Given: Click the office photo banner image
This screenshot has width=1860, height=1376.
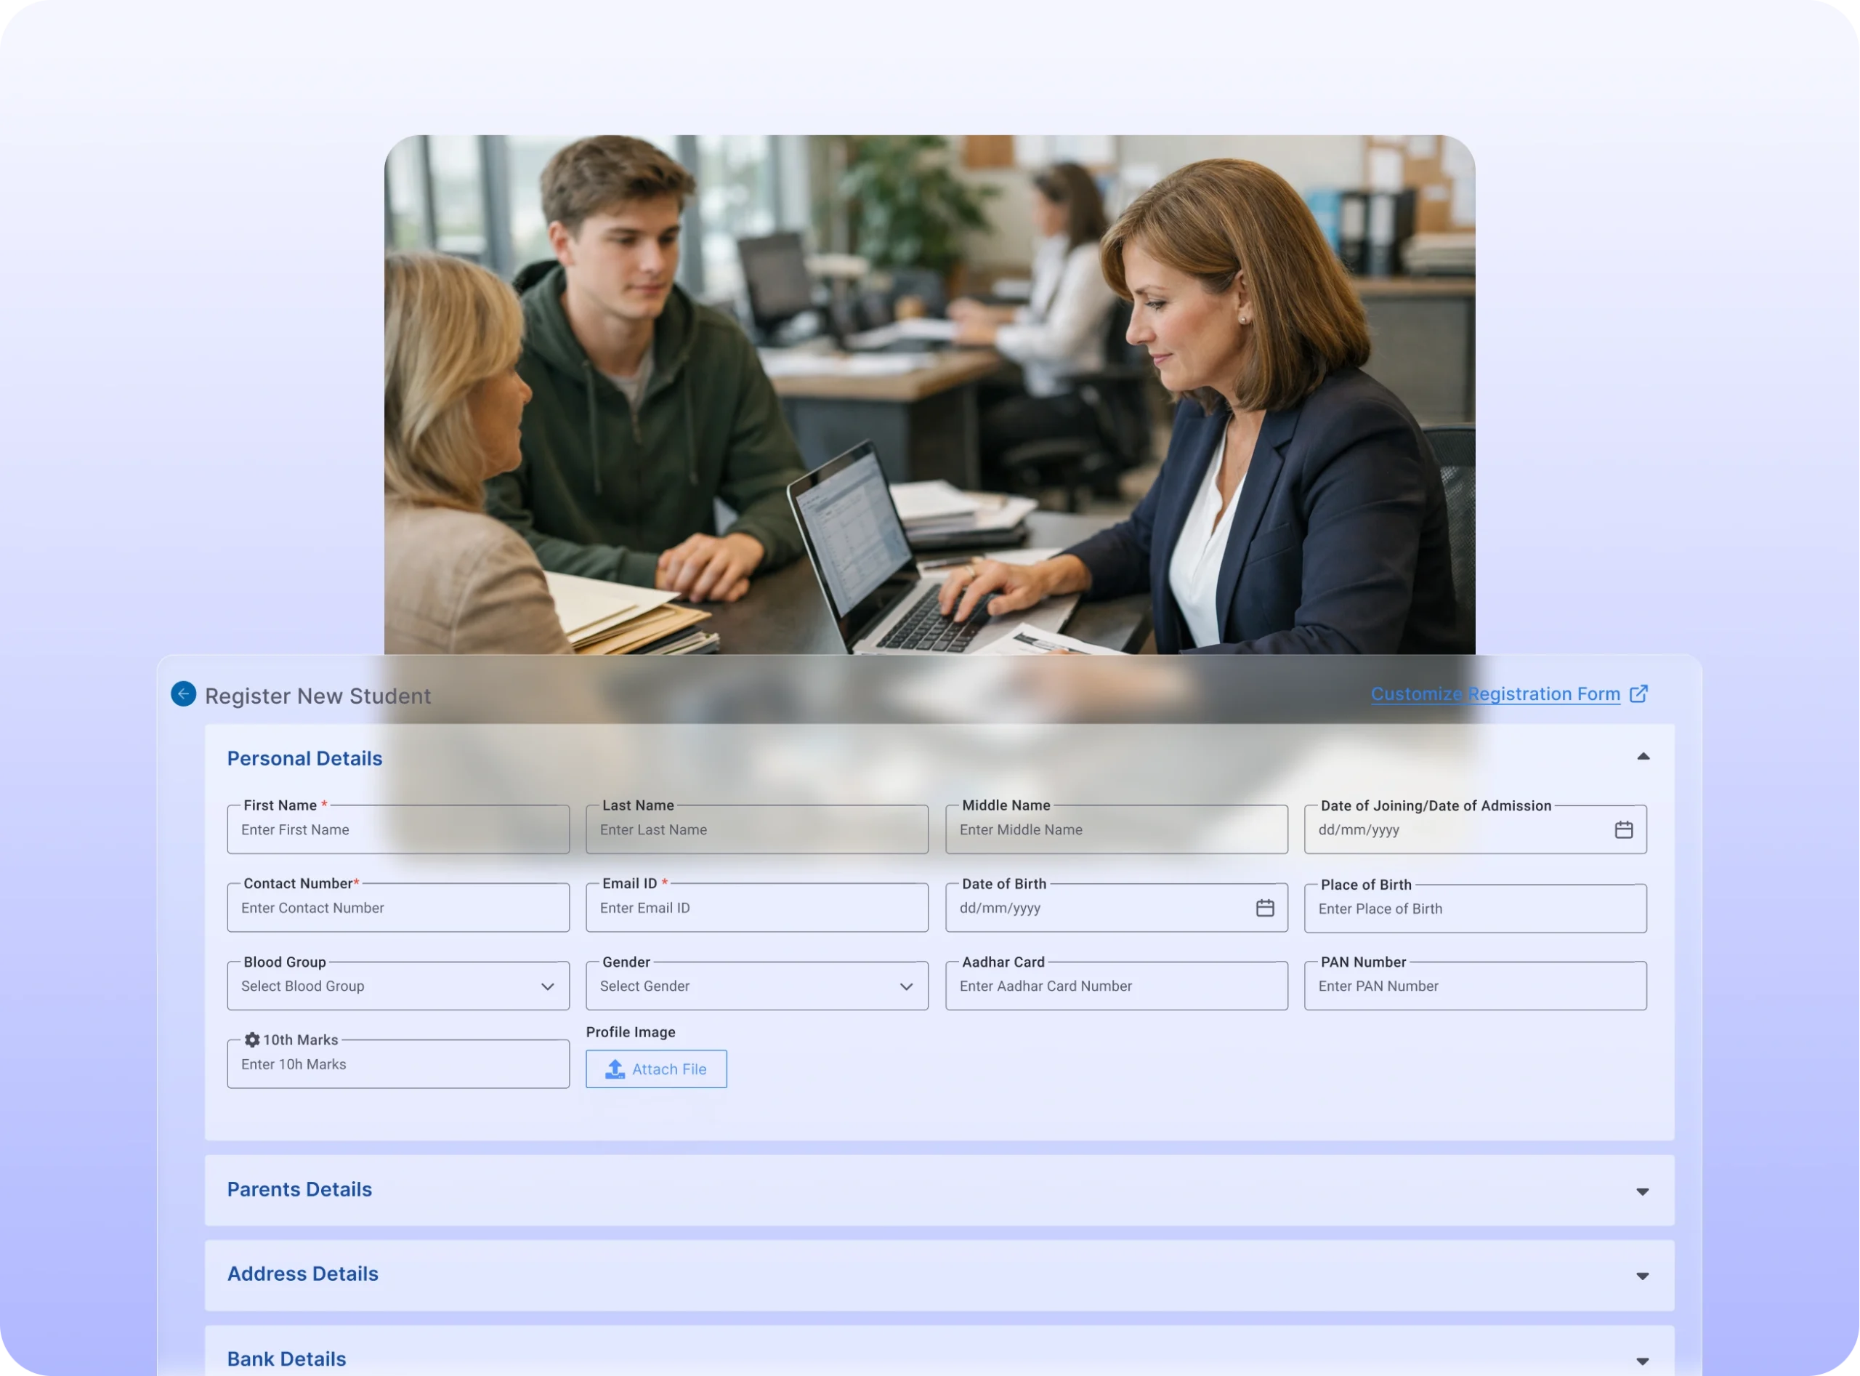Looking at the screenshot, I should tap(929, 393).
